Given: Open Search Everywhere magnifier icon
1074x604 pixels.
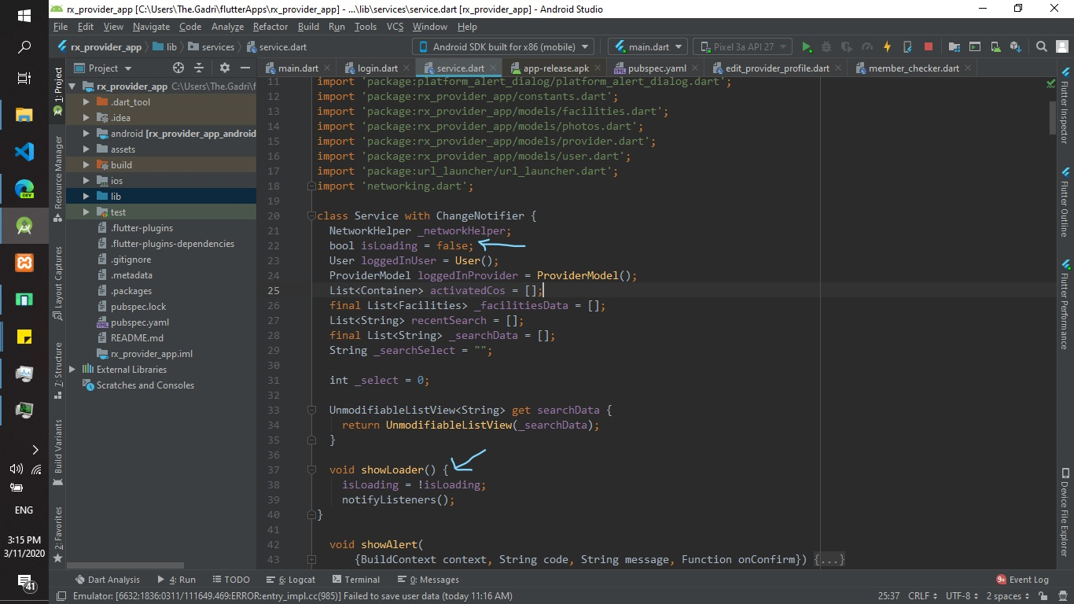Looking at the screenshot, I should coord(1042,47).
